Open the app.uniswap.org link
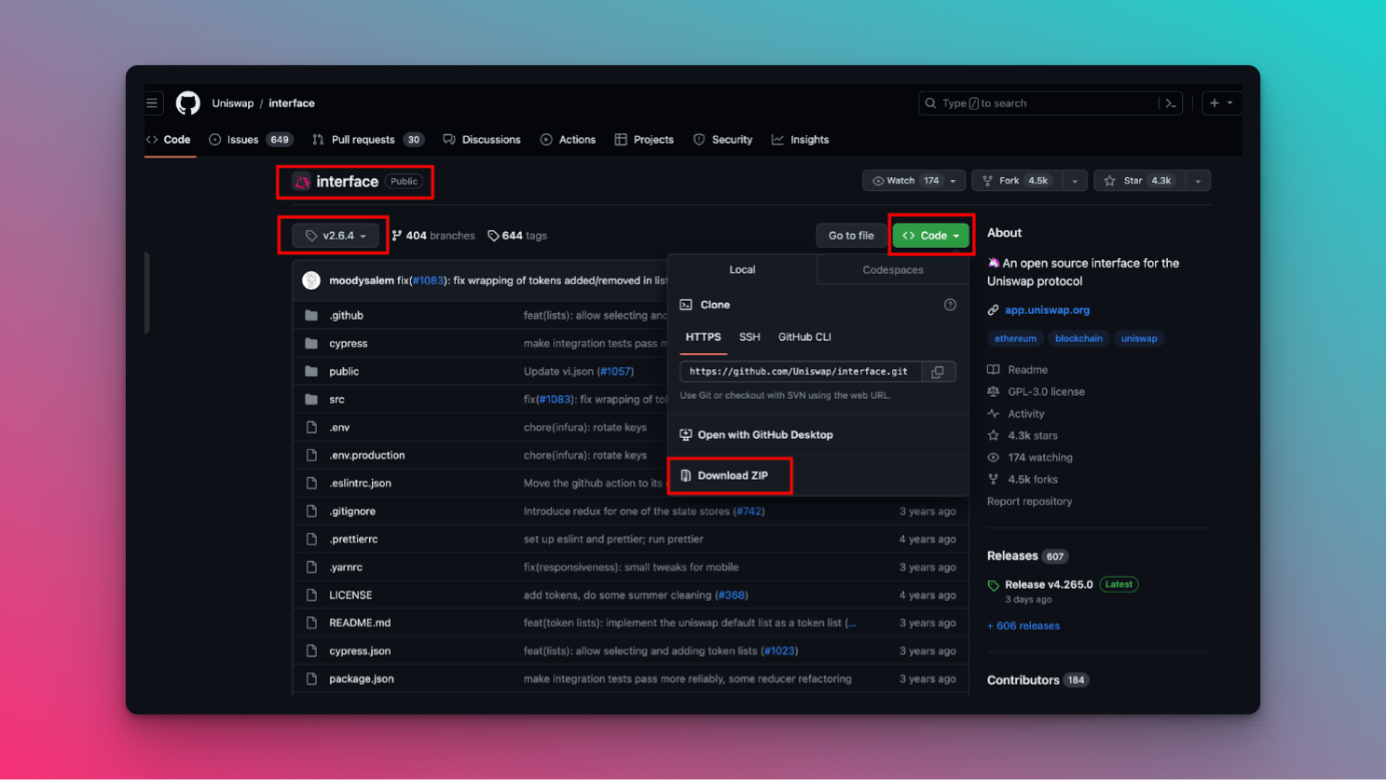The width and height of the screenshot is (1387, 780). [x=1047, y=310]
